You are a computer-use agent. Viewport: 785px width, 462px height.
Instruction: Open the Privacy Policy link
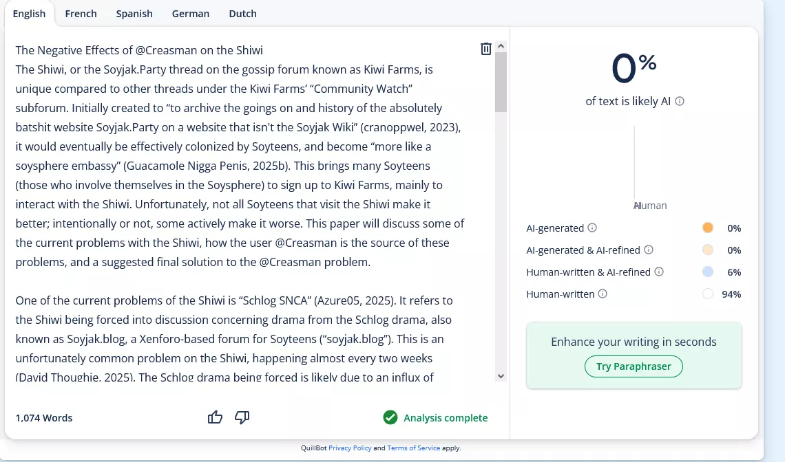point(350,448)
